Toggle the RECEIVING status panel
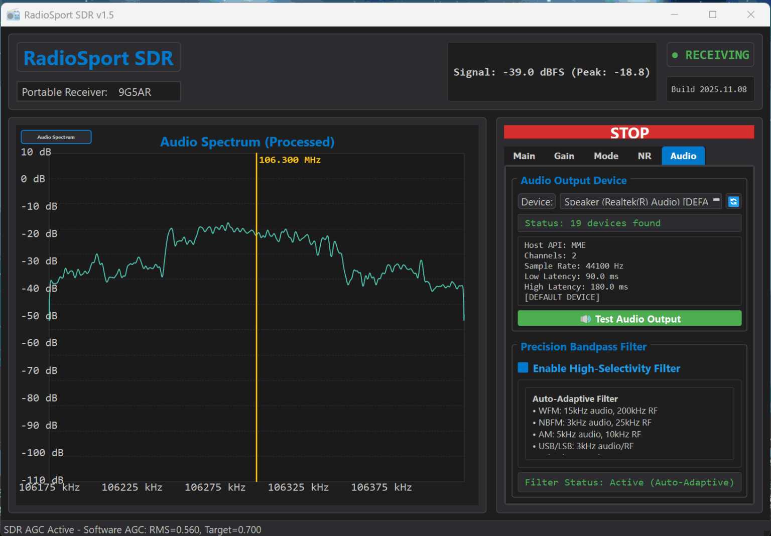The height and width of the screenshot is (536, 771). (x=710, y=55)
